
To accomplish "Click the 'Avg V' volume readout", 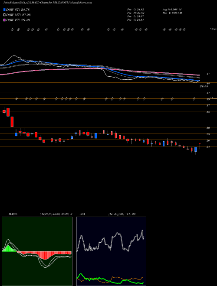I will [172, 9].
